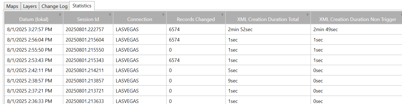Open the Layers tab
Screen dimensions: 402x104
pos(30,6)
